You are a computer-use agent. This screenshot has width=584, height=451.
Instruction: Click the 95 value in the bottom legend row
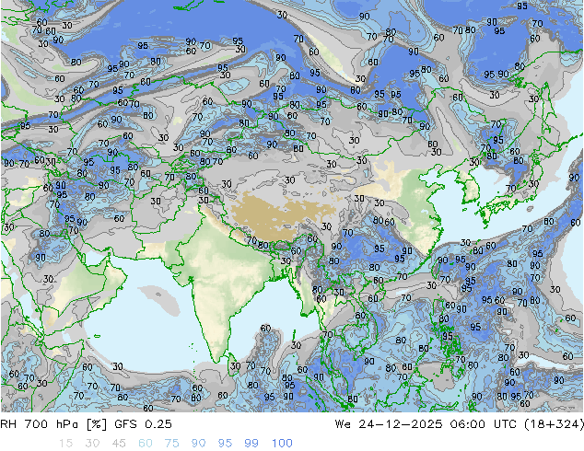pos(225,444)
